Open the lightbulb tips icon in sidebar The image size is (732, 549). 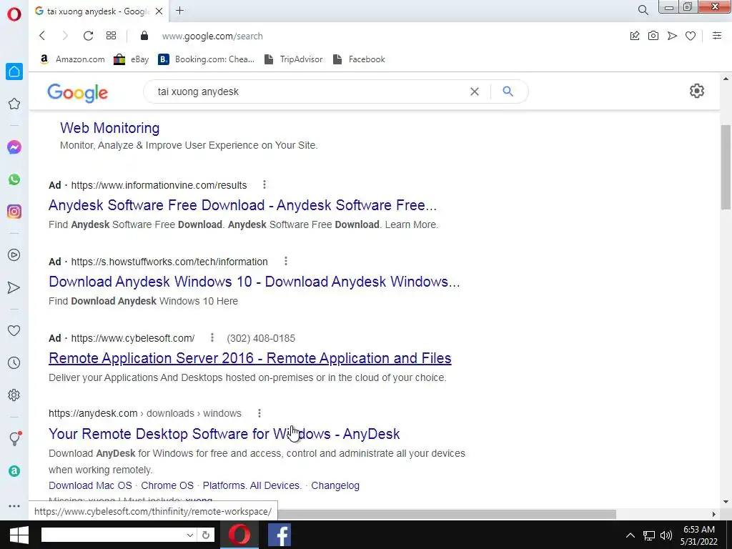coord(14,438)
